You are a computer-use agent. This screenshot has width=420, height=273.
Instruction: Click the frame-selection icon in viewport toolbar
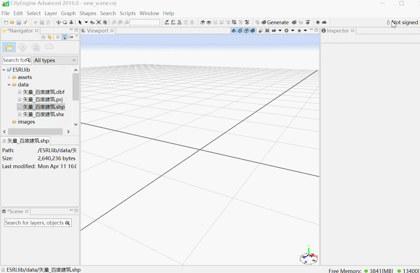pyautogui.click(x=267, y=31)
